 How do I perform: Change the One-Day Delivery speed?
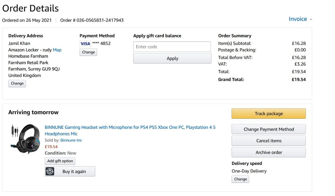click(241, 179)
